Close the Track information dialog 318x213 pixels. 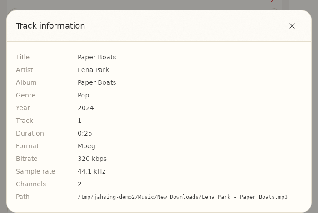292,26
